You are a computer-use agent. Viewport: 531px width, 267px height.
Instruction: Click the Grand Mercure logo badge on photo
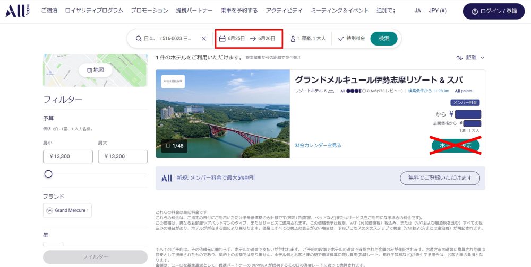pos(173,82)
